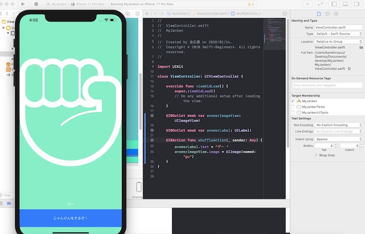Click the overlapping circles assistant icon
This screenshot has height=234, width=365.
pyautogui.click(x=128, y=13)
